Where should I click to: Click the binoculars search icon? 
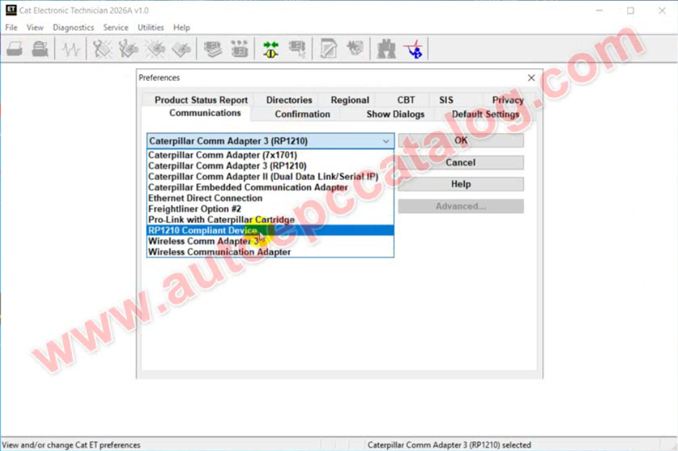click(386, 49)
